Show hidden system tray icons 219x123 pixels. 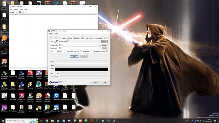pyautogui.click(x=190, y=121)
